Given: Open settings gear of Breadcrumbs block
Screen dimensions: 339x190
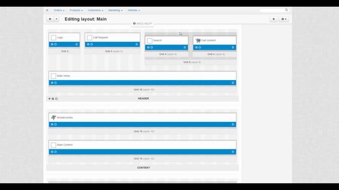Looking at the screenshot, I should coord(52,125).
